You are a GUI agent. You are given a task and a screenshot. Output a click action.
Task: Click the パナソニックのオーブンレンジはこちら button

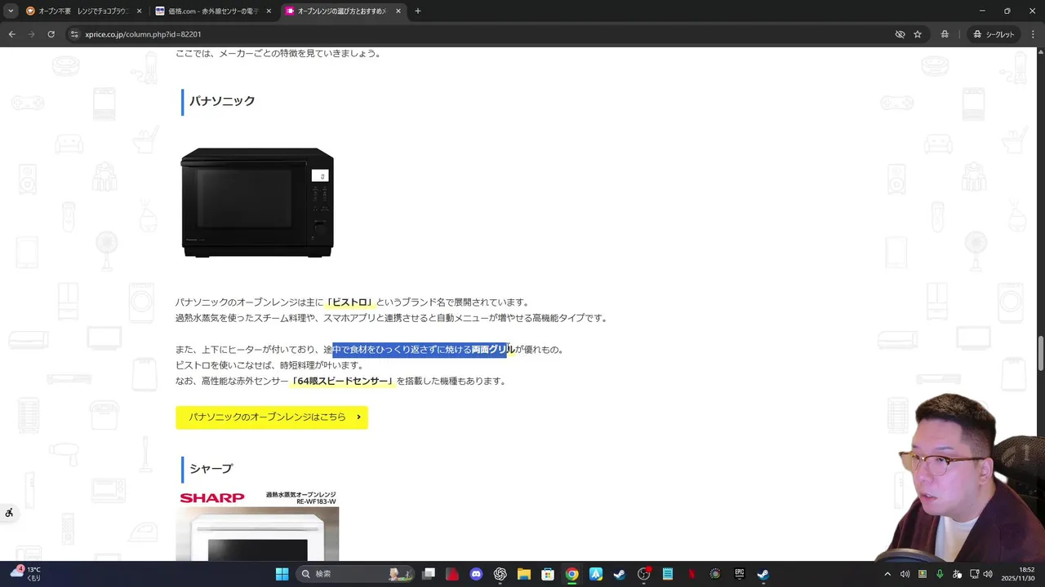point(272,417)
